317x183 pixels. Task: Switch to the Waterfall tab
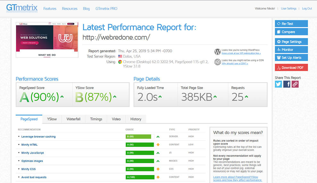[73, 119]
